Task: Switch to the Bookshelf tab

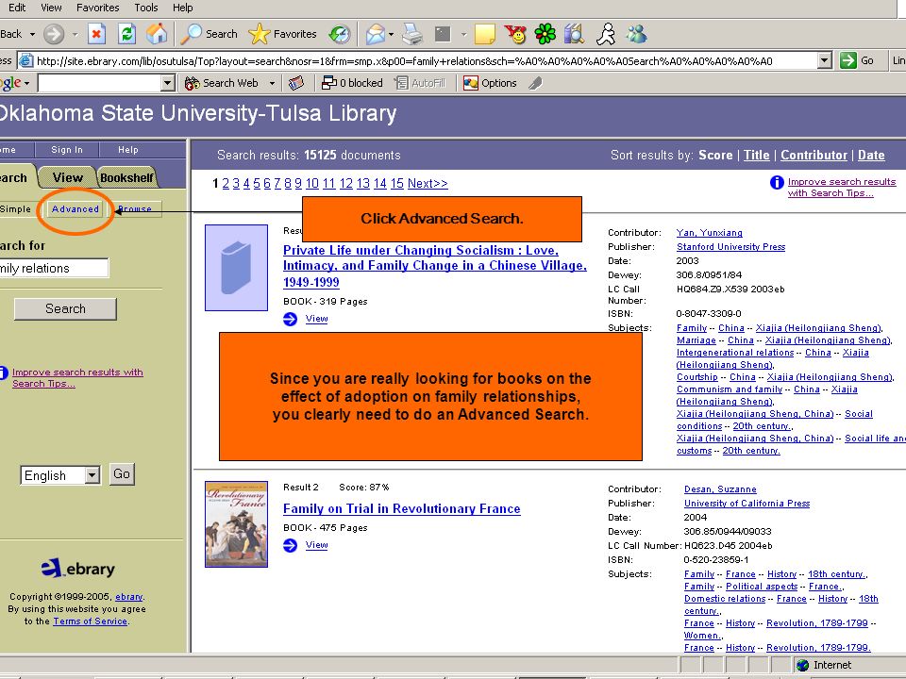Action: (127, 177)
